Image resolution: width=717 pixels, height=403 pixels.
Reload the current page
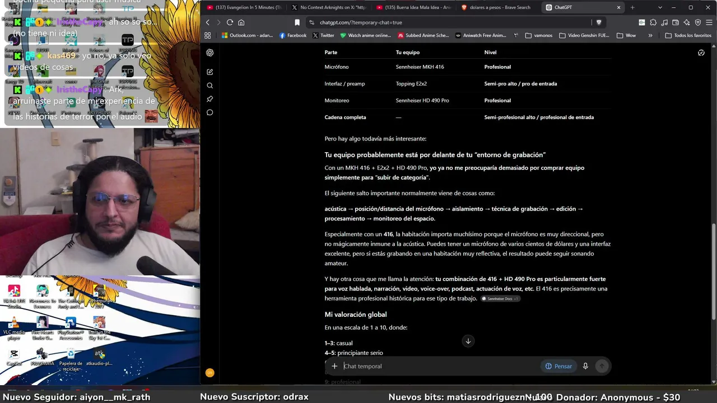coord(230,22)
